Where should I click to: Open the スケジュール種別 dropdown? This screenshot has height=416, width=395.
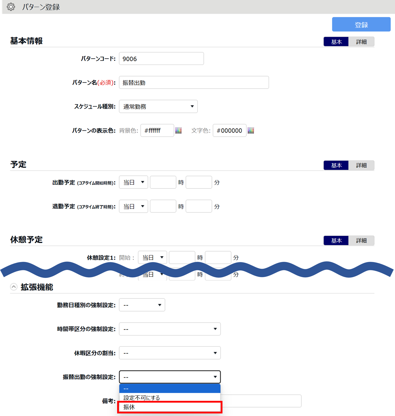(158, 106)
